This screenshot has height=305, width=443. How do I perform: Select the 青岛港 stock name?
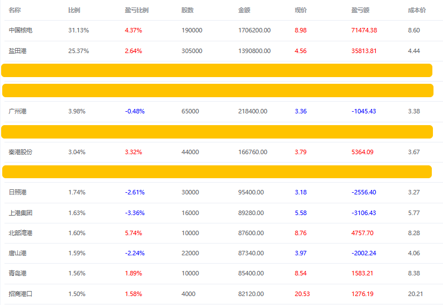[x=17, y=273]
